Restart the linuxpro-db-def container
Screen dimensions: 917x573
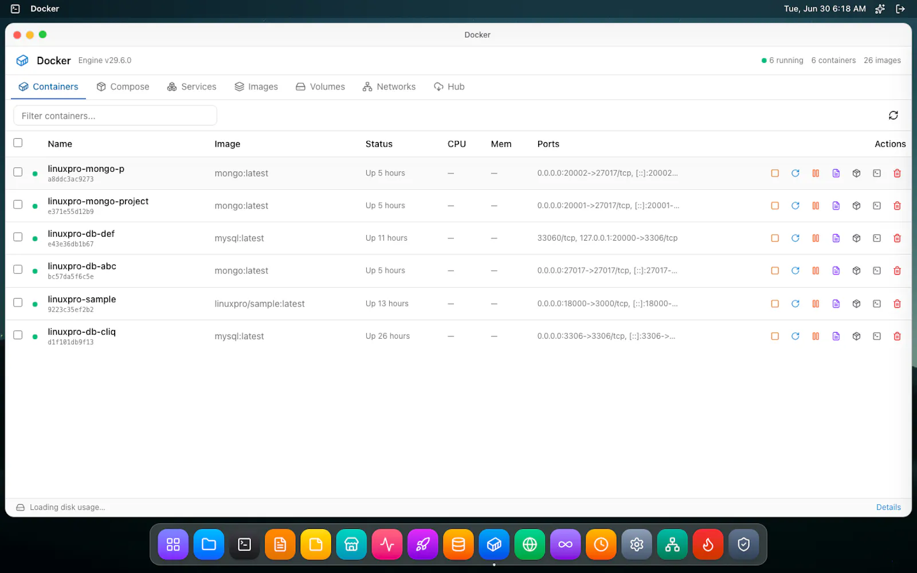(x=795, y=238)
